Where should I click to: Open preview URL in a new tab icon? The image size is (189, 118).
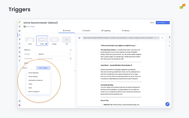click(155, 38)
